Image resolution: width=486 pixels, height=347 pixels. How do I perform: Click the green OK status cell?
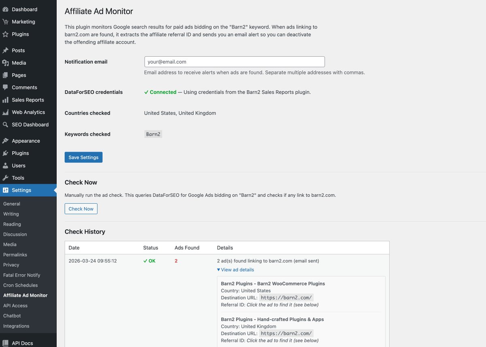149,261
